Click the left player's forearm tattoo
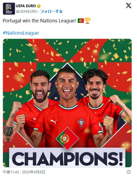The width and height of the screenshot is (137, 176). pyautogui.click(x=8, y=131)
